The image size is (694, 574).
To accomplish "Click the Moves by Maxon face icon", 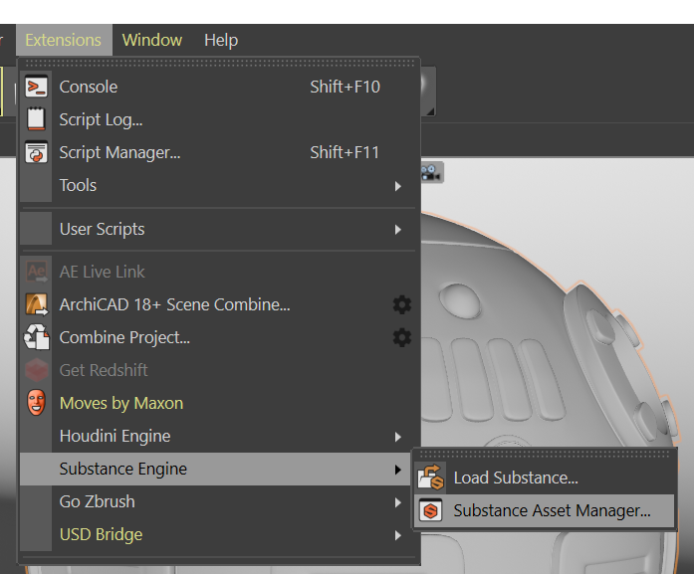I will coord(37,403).
